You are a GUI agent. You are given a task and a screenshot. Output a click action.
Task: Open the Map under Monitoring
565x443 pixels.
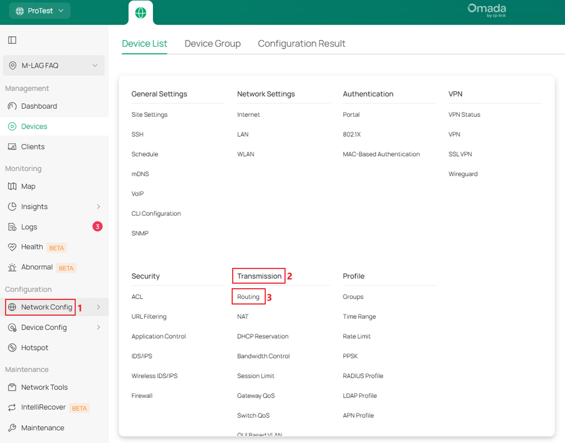coord(28,186)
